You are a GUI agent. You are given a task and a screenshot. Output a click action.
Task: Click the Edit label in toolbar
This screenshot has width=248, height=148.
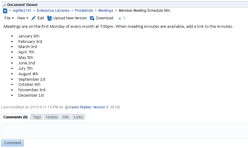coord(41,18)
